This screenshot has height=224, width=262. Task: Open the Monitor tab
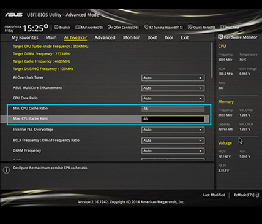tap(131, 37)
